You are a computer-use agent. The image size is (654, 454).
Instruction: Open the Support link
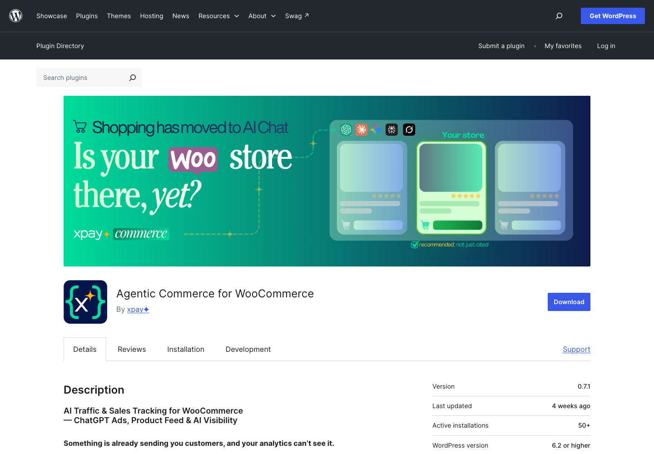[x=576, y=349]
